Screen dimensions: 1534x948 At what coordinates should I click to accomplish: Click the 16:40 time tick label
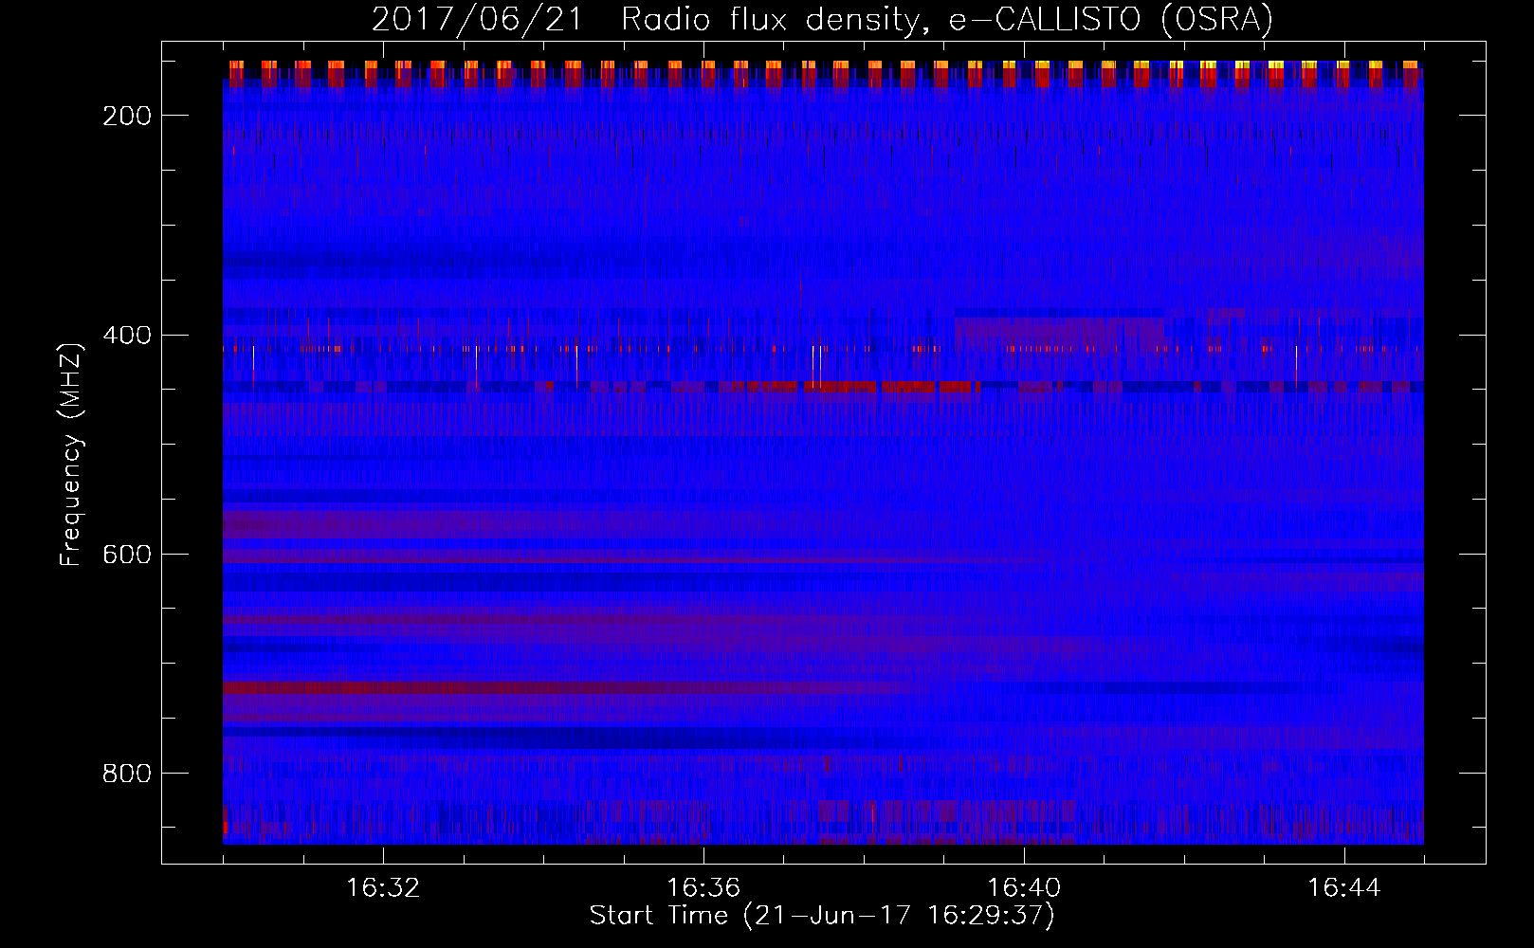1024,888
